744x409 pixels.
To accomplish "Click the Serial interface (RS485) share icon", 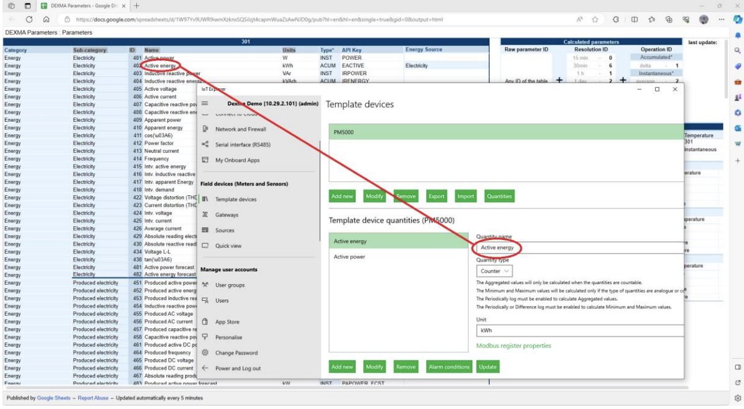I will coord(205,144).
